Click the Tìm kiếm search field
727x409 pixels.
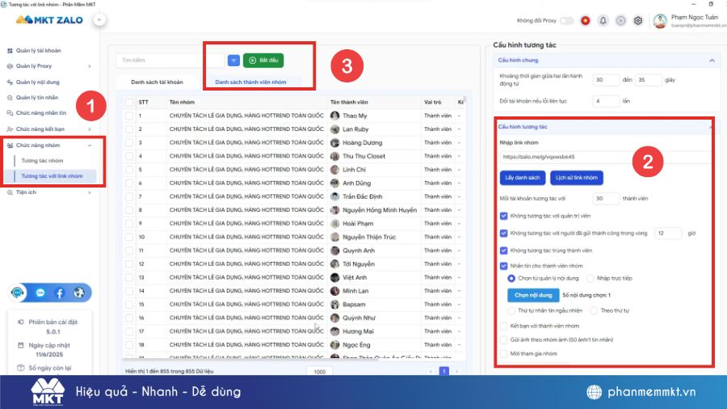pyautogui.click(x=170, y=61)
